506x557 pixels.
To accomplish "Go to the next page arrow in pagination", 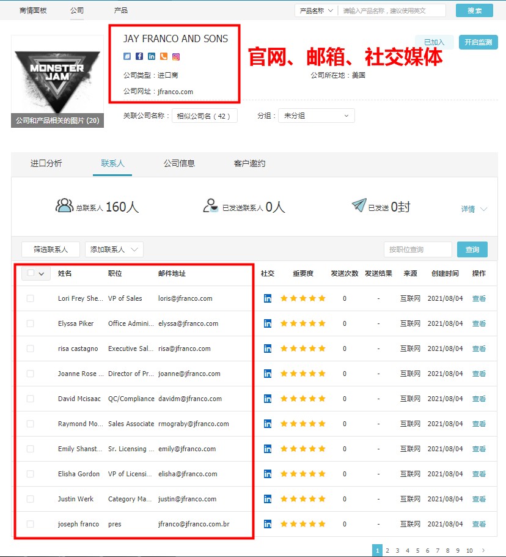I will coord(483,550).
